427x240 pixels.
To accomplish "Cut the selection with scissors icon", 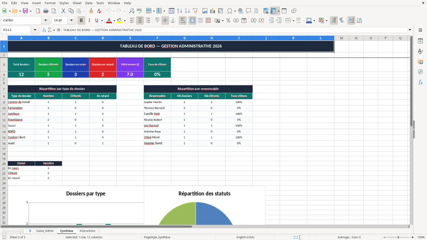I will click(x=63, y=11).
